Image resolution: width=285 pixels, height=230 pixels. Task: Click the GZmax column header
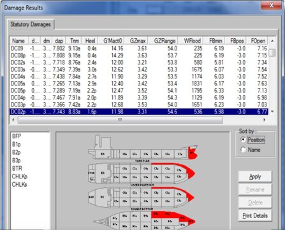(136, 41)
